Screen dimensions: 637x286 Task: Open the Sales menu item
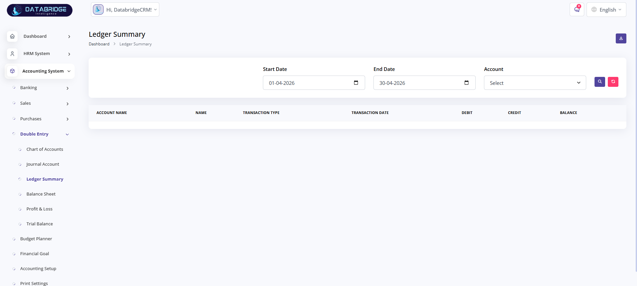26,103
